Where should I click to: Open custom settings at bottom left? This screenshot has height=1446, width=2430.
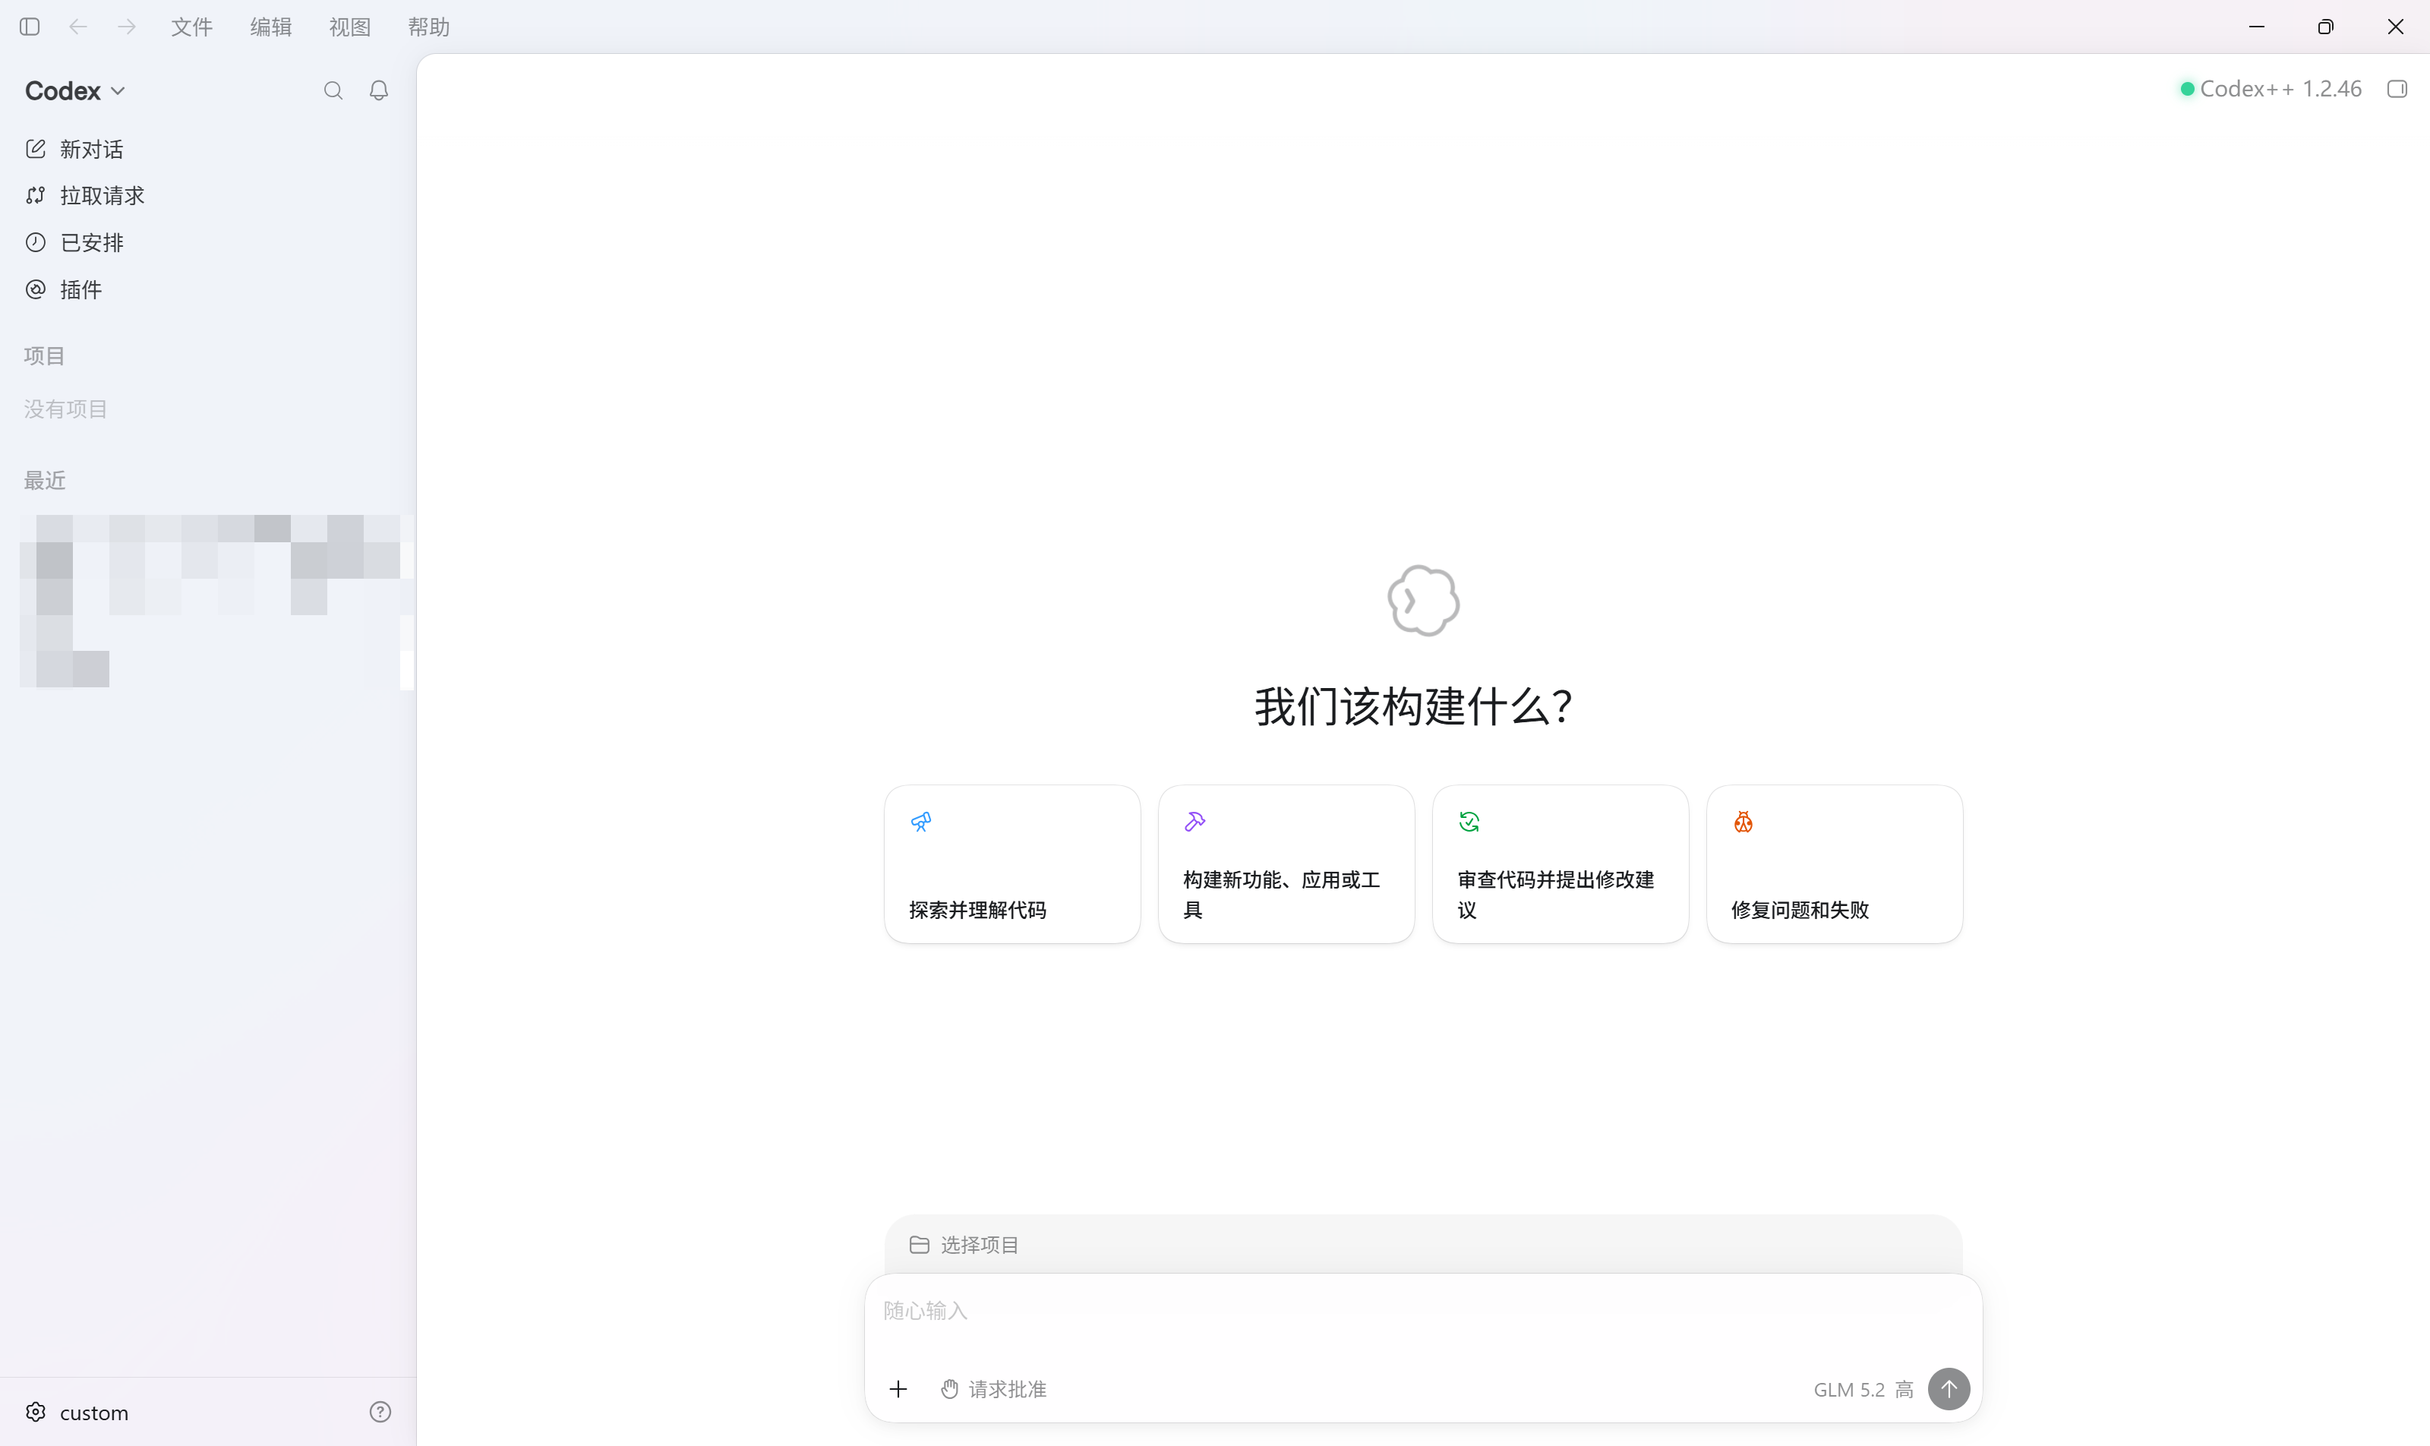(x=77, y=1412)
